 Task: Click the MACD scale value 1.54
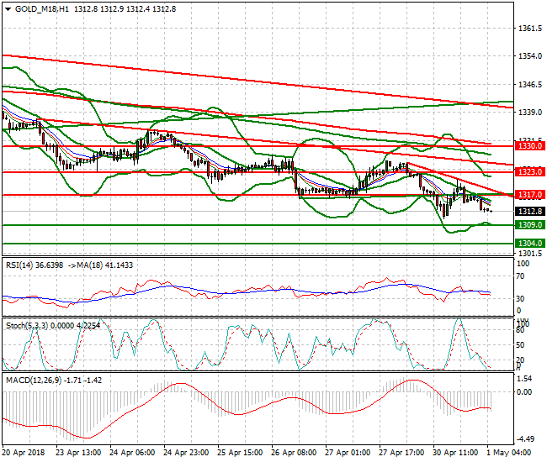(x=524, y=379)
